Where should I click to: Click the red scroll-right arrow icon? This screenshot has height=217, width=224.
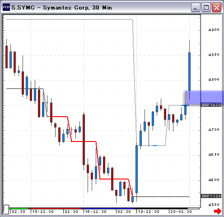218,211
